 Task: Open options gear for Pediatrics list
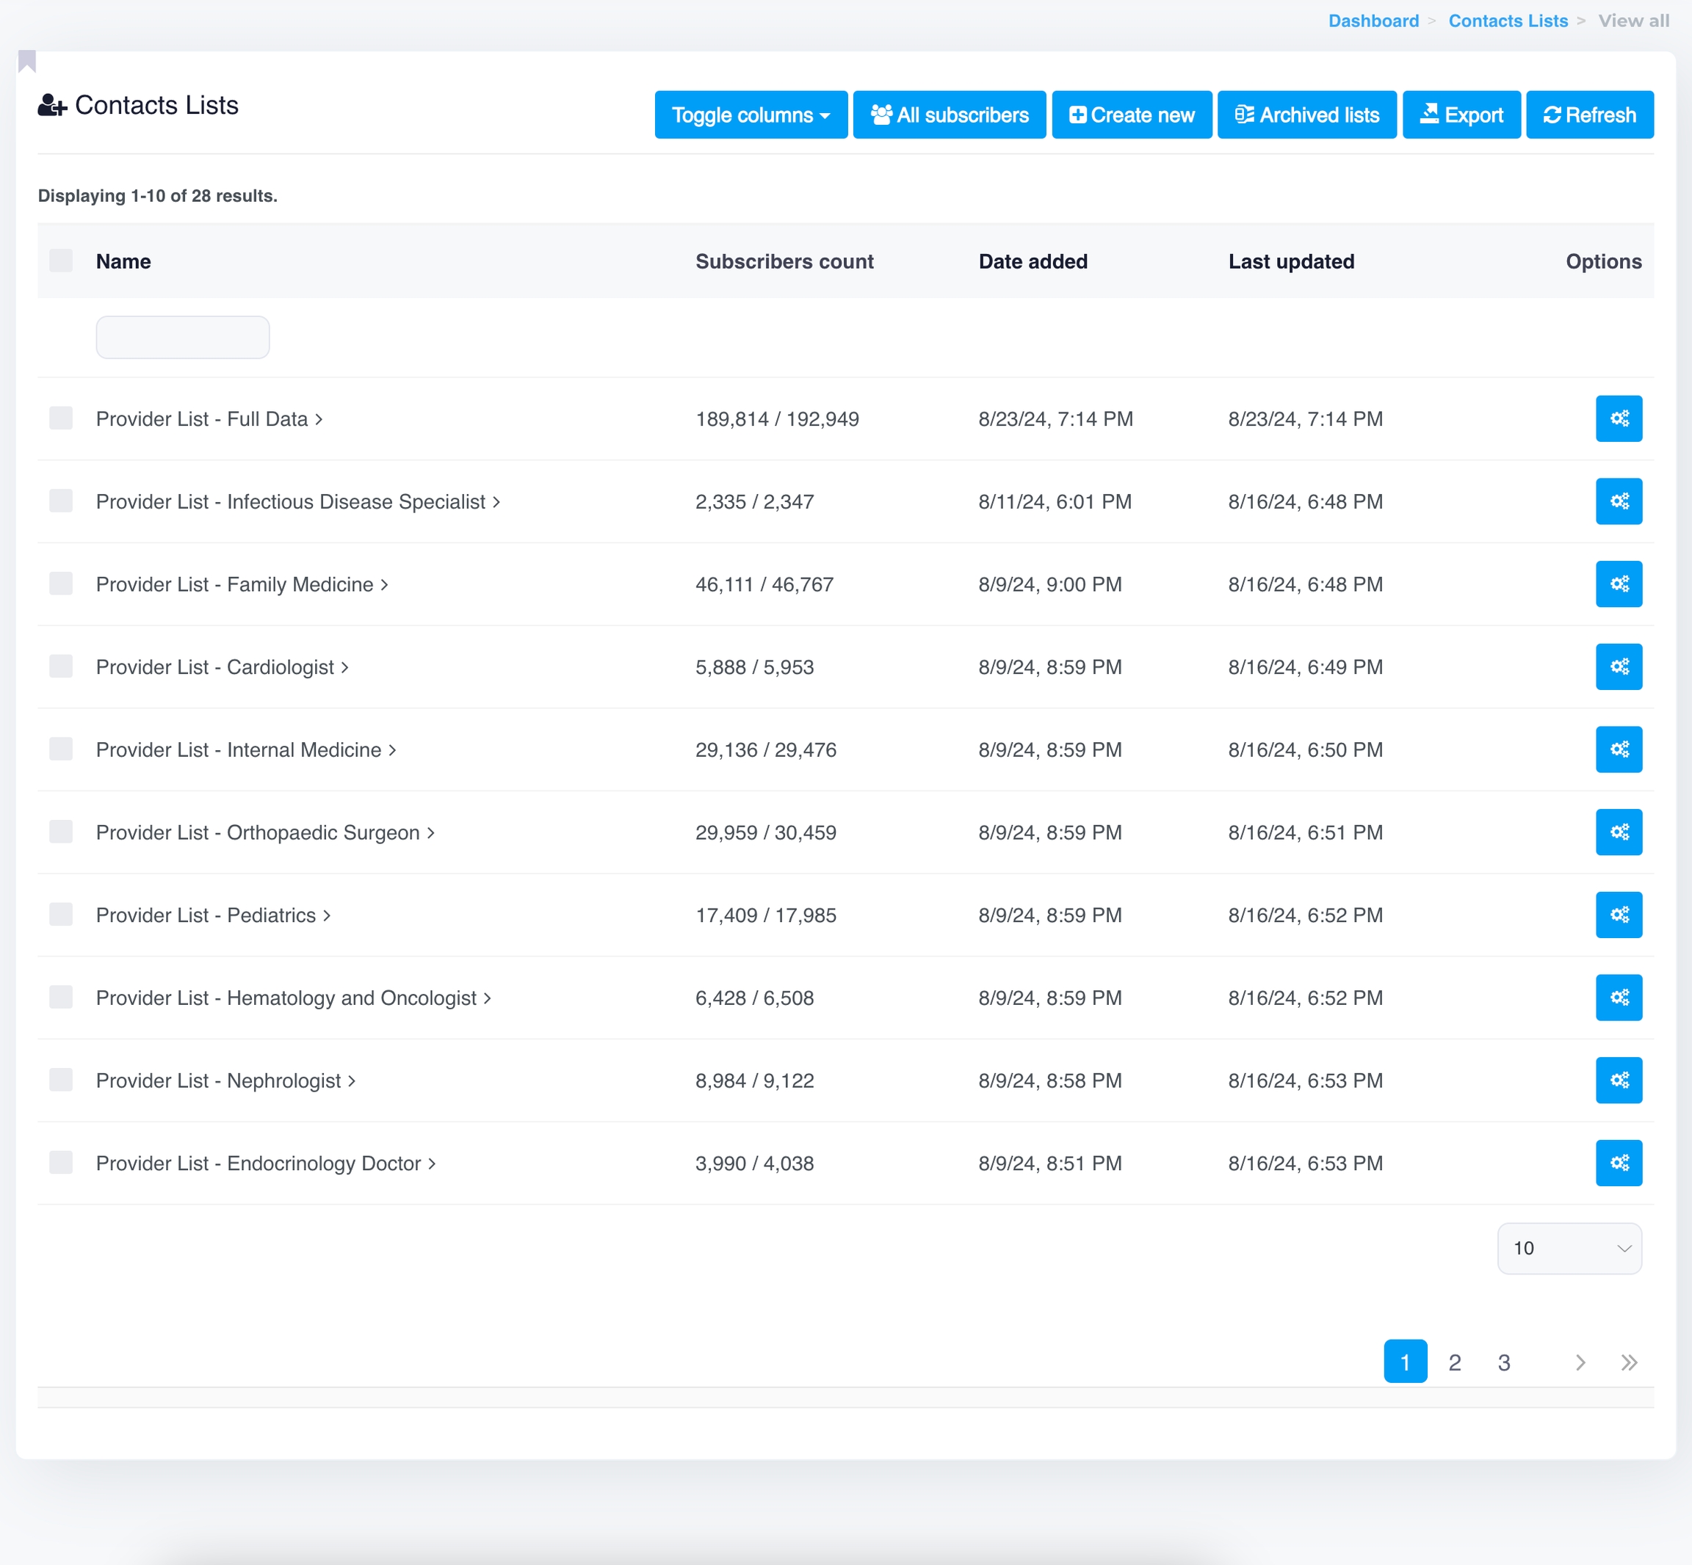pos(1619,915)
